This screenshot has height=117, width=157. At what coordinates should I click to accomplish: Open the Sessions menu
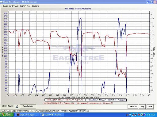36,6
